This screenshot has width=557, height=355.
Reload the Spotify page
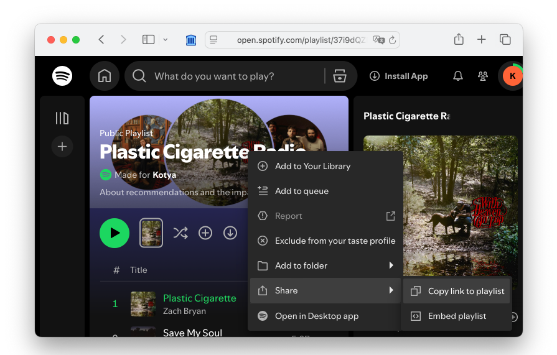[393, 40]
